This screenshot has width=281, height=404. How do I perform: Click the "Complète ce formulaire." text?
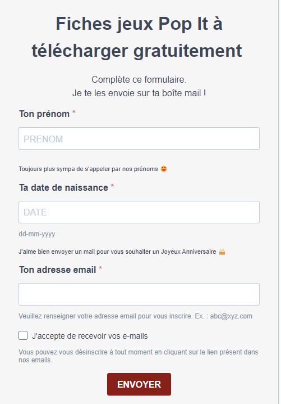tap(139, 79)
